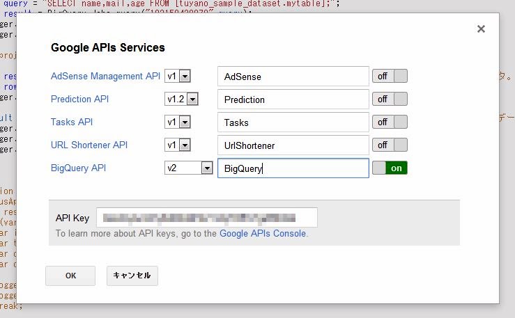Enable the Prediction API switch
The width and height of the screenshot is (515, 318).
[x=390, y=100]
